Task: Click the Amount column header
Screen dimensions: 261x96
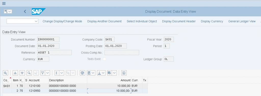Action: 109,80
